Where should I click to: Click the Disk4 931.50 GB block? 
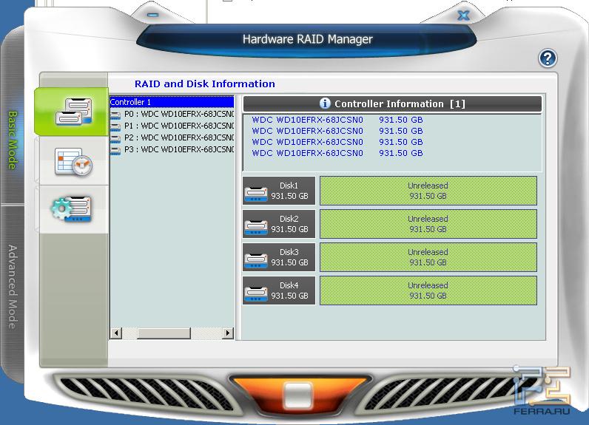pos(279,290)
